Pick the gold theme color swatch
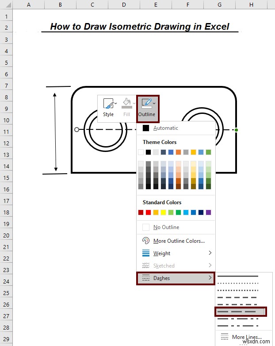This screenshot has height=346, width=275. (x=193, y=152)
